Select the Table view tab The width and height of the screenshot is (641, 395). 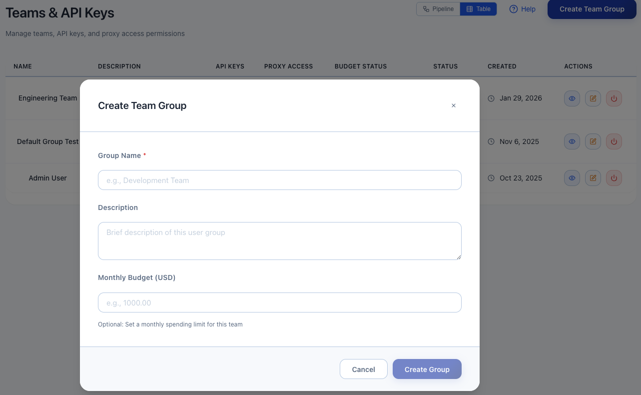[478, 8]
